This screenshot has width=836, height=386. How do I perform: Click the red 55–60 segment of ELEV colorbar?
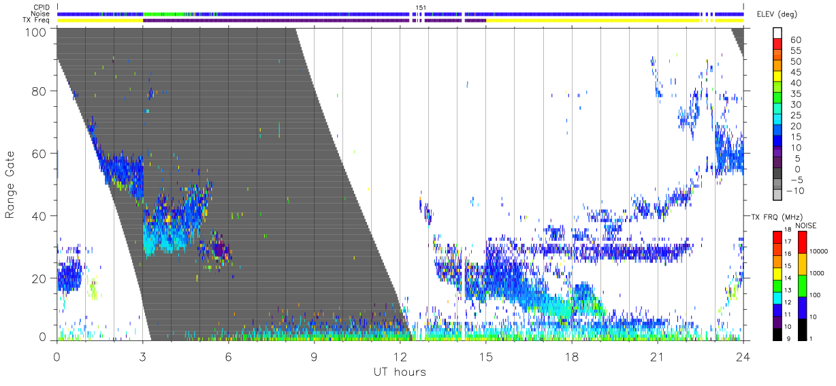(777, 45)
